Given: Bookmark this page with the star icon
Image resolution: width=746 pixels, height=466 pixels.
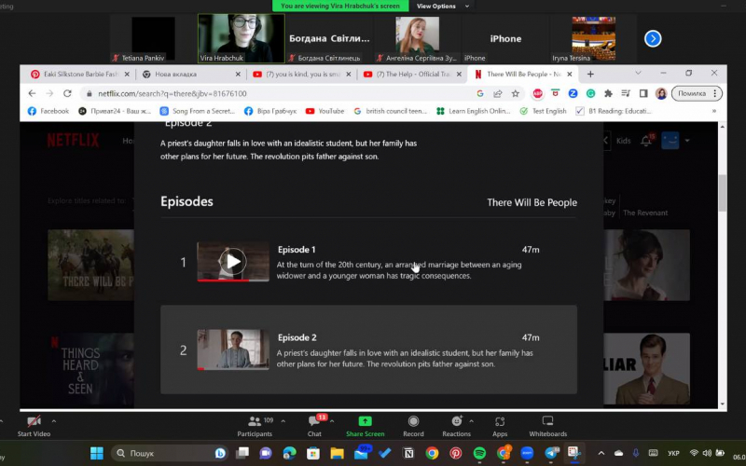Looking at the screenshot, I should pos(516,94).
